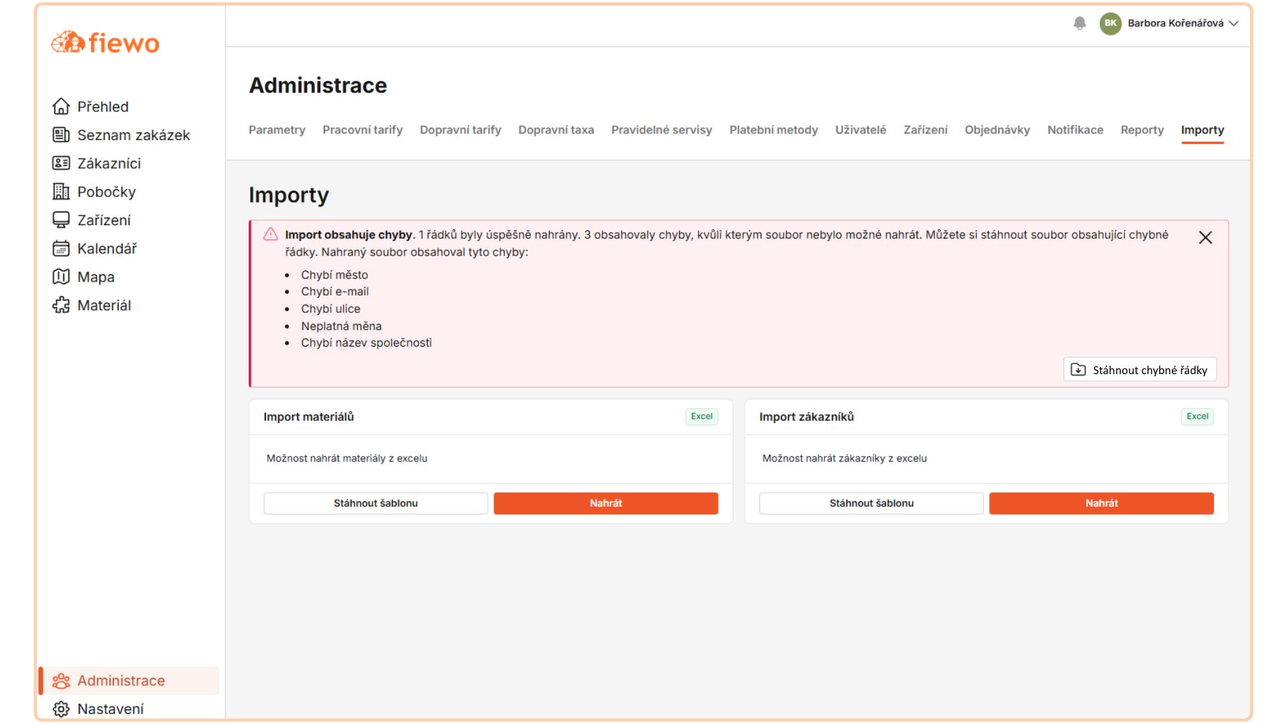This screenshot has height=724, width=1287.
Task: Click the Materiál puzzle icon
Action: pos(61,305)
